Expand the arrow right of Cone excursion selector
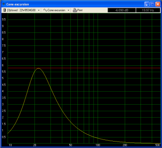Image resolution: width=162 pixels, height=148 pixels. click(x=68, y=11)
